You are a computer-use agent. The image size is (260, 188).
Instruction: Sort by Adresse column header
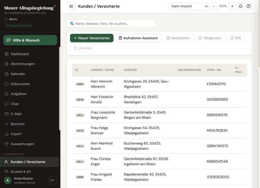point(130,70)
